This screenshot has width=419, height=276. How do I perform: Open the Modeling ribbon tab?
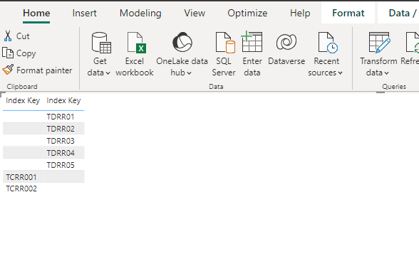[x=140, y=13]
